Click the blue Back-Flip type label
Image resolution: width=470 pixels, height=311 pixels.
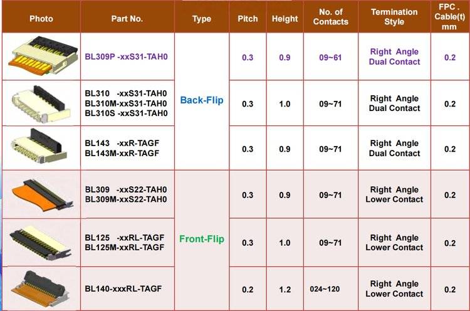201,100
